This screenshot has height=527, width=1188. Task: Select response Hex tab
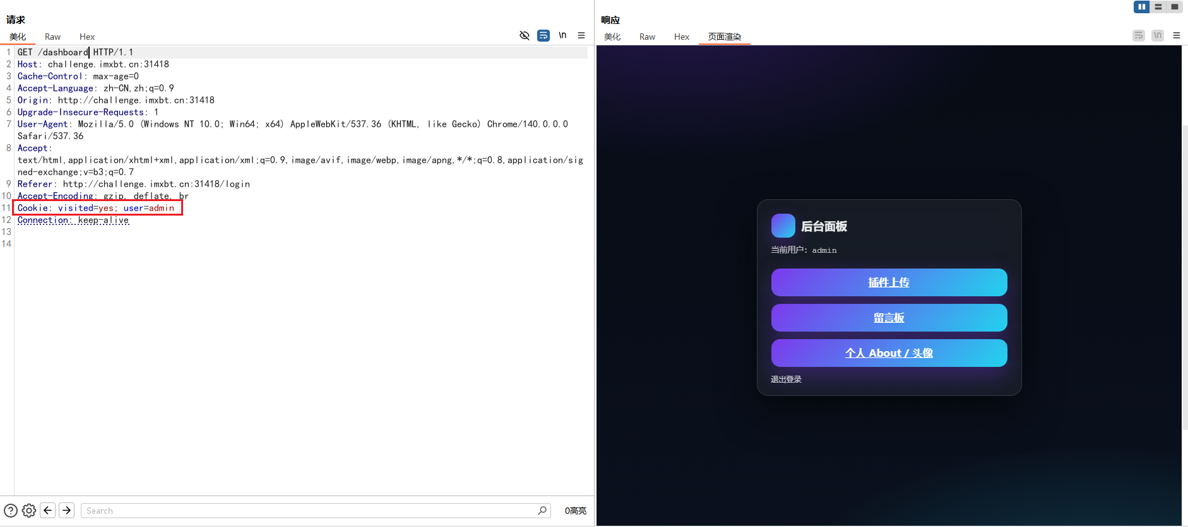coord(681,37)
